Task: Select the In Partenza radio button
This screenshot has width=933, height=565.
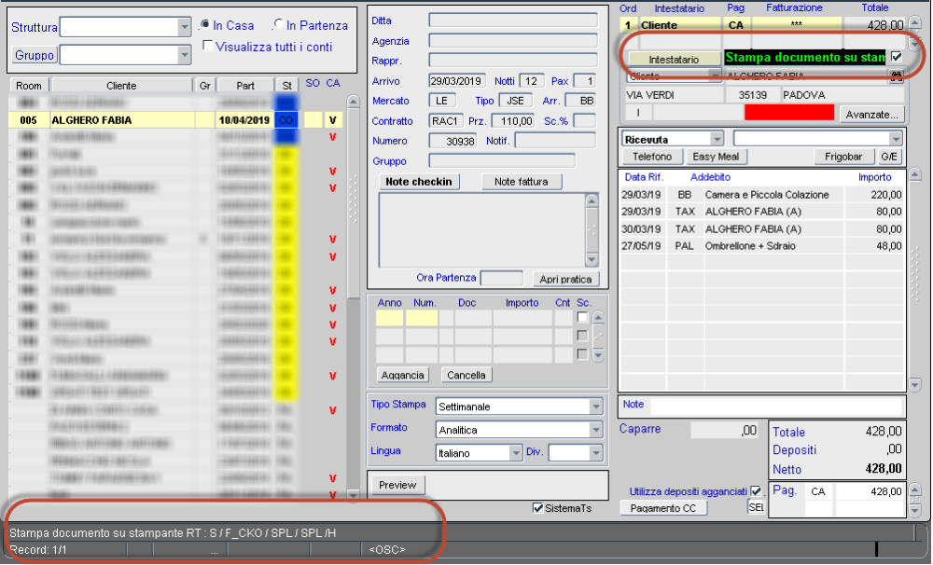Action: 279,25
